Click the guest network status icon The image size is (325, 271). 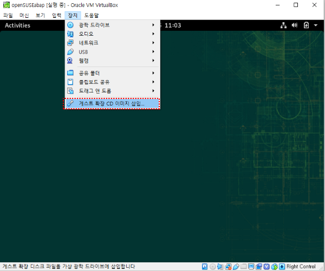283,25
